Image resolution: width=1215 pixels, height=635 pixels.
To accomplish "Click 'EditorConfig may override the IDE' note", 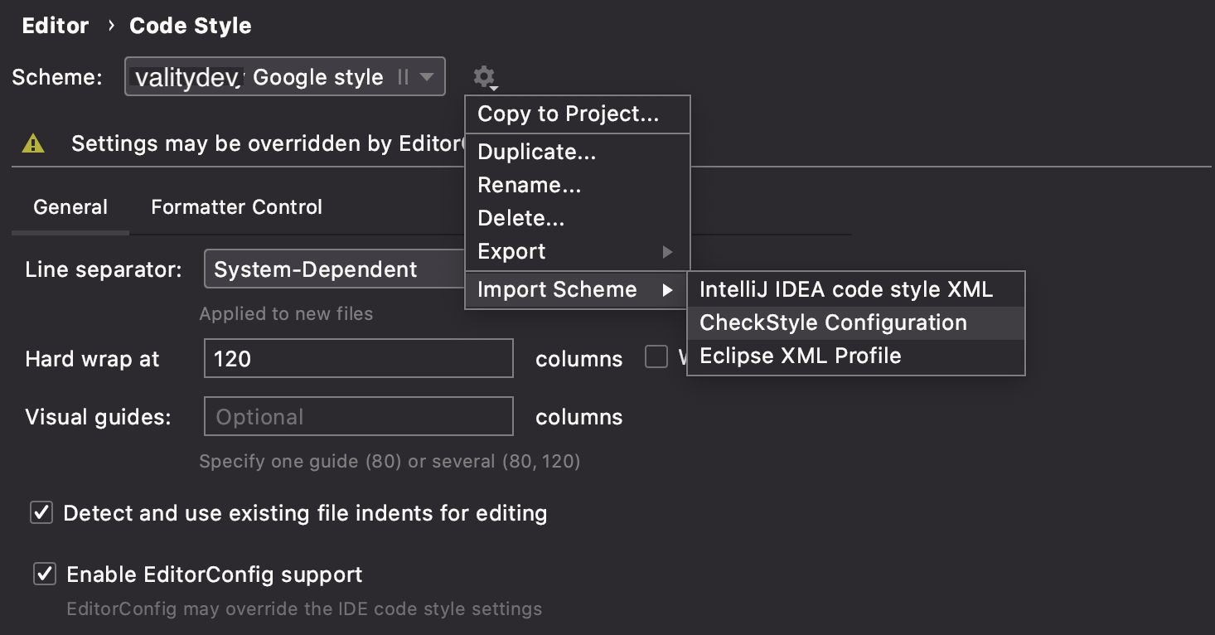I will 304,609.
